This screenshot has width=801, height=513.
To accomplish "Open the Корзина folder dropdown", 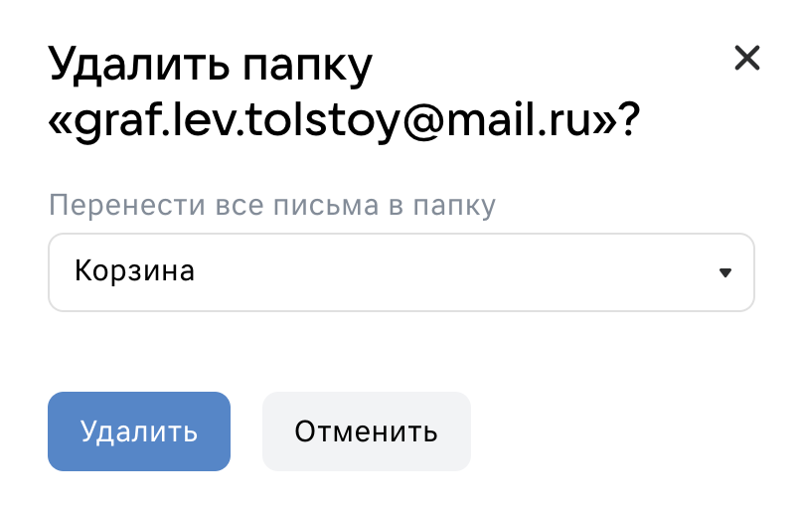I will (x=401, y=272).
